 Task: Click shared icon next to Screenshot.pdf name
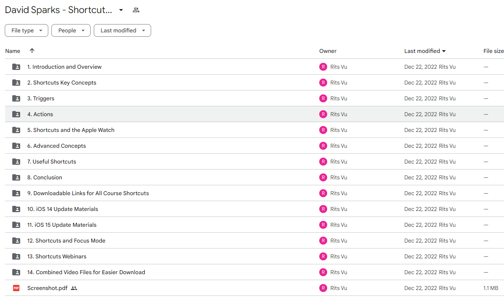click(74, 288)
